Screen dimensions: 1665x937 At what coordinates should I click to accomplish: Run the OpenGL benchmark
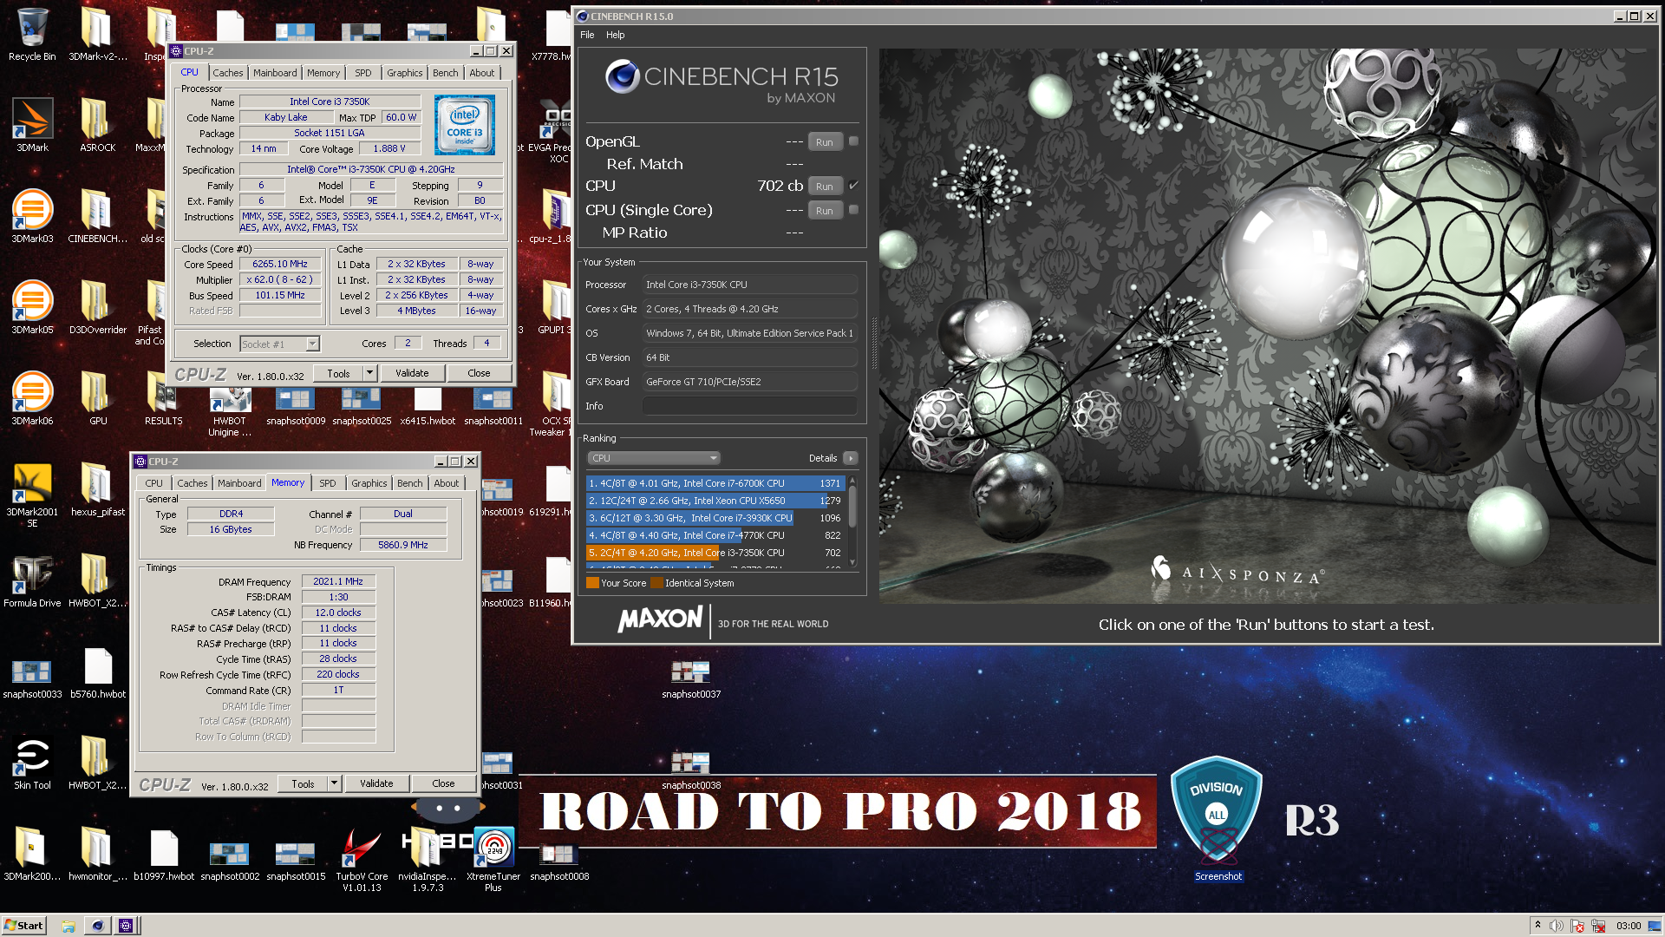click(825, 142)
